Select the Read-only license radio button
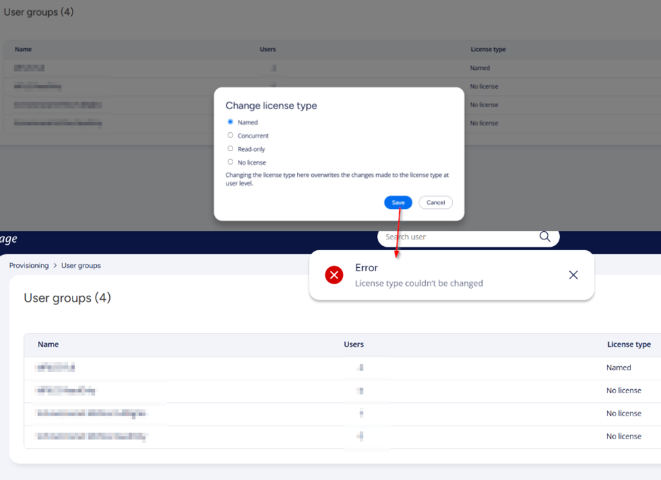Viewport: 661px width, 480px height. [x=231, y=148]
